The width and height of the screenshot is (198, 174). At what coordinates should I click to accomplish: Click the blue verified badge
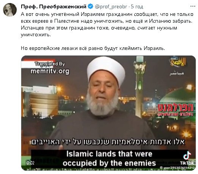pos(91,6)
